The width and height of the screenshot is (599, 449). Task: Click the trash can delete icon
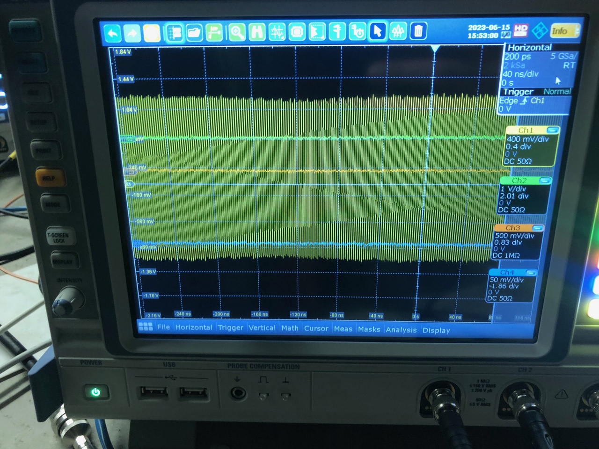pos(418,31)
